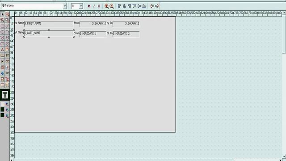Open the Tahoma font name dropdown
This screenshot has width=286, height=161.
[x=65, y=6]
